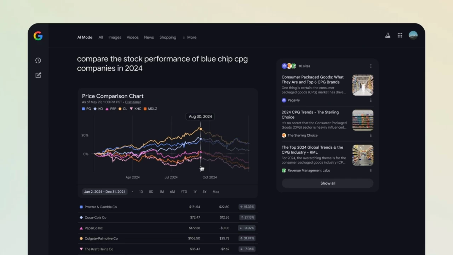
Task: Switch to the Shopping tab
Action: 168,37
